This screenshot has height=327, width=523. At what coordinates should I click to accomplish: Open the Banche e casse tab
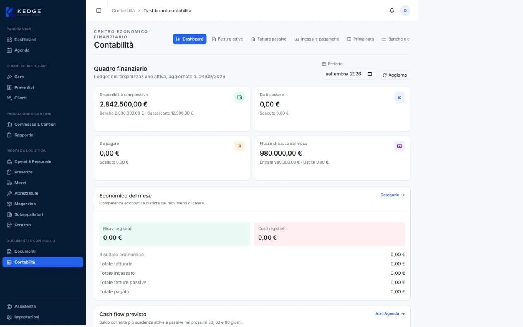pos(396,39)
